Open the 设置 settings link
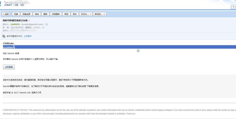 pos(16,5)
